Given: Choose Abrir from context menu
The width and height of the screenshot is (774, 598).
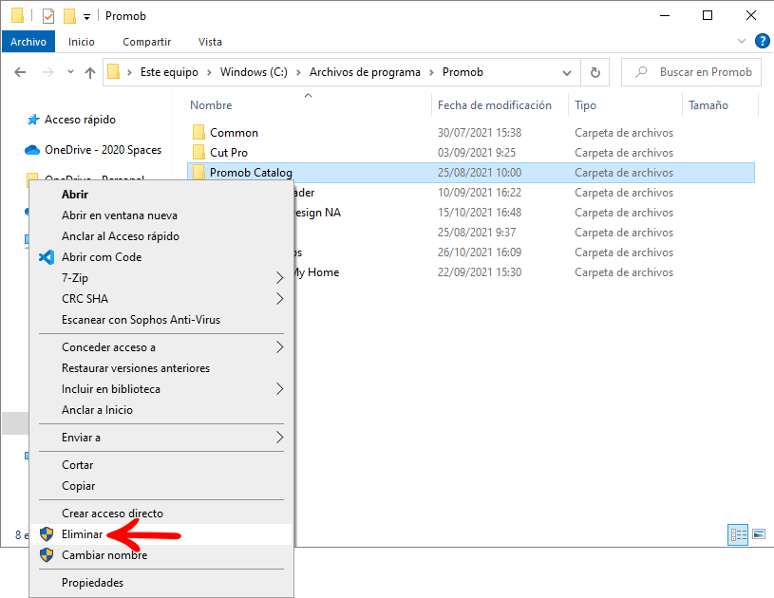Looking at the screenshot, I should point(161,195).
